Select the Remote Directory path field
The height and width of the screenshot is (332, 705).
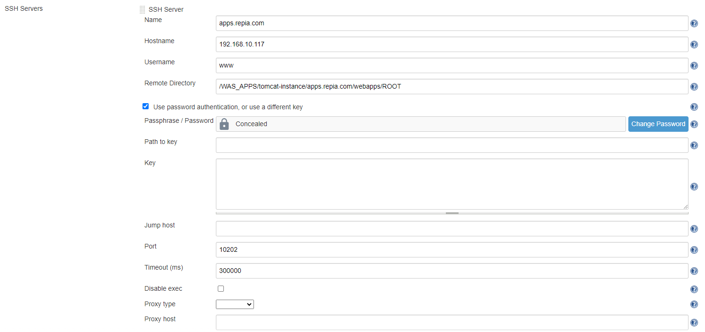(x=452, y=87)
